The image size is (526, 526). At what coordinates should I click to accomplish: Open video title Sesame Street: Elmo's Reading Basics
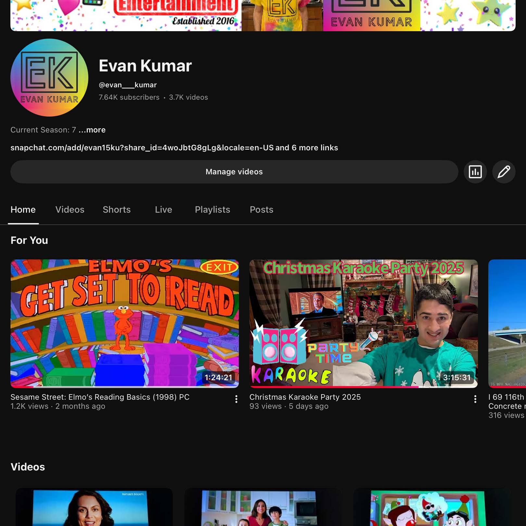coord(100,397)
